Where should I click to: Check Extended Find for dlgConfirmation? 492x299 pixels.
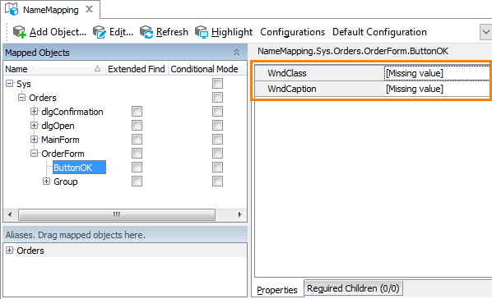[x=137, y=112]
